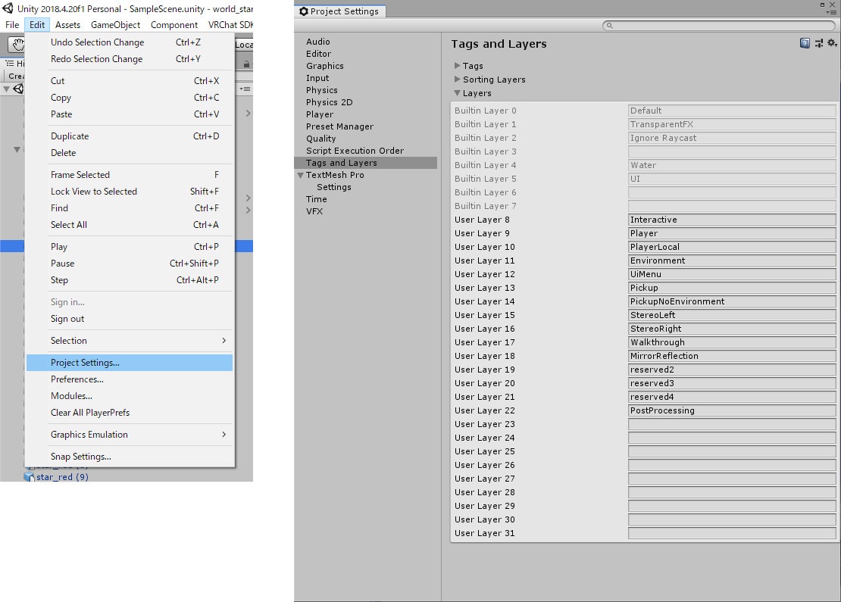Click the User Layer 14 PickupNoEnvironment field
Screen dimensions: 841x602
pyautogui.click(x=732, y=301)
